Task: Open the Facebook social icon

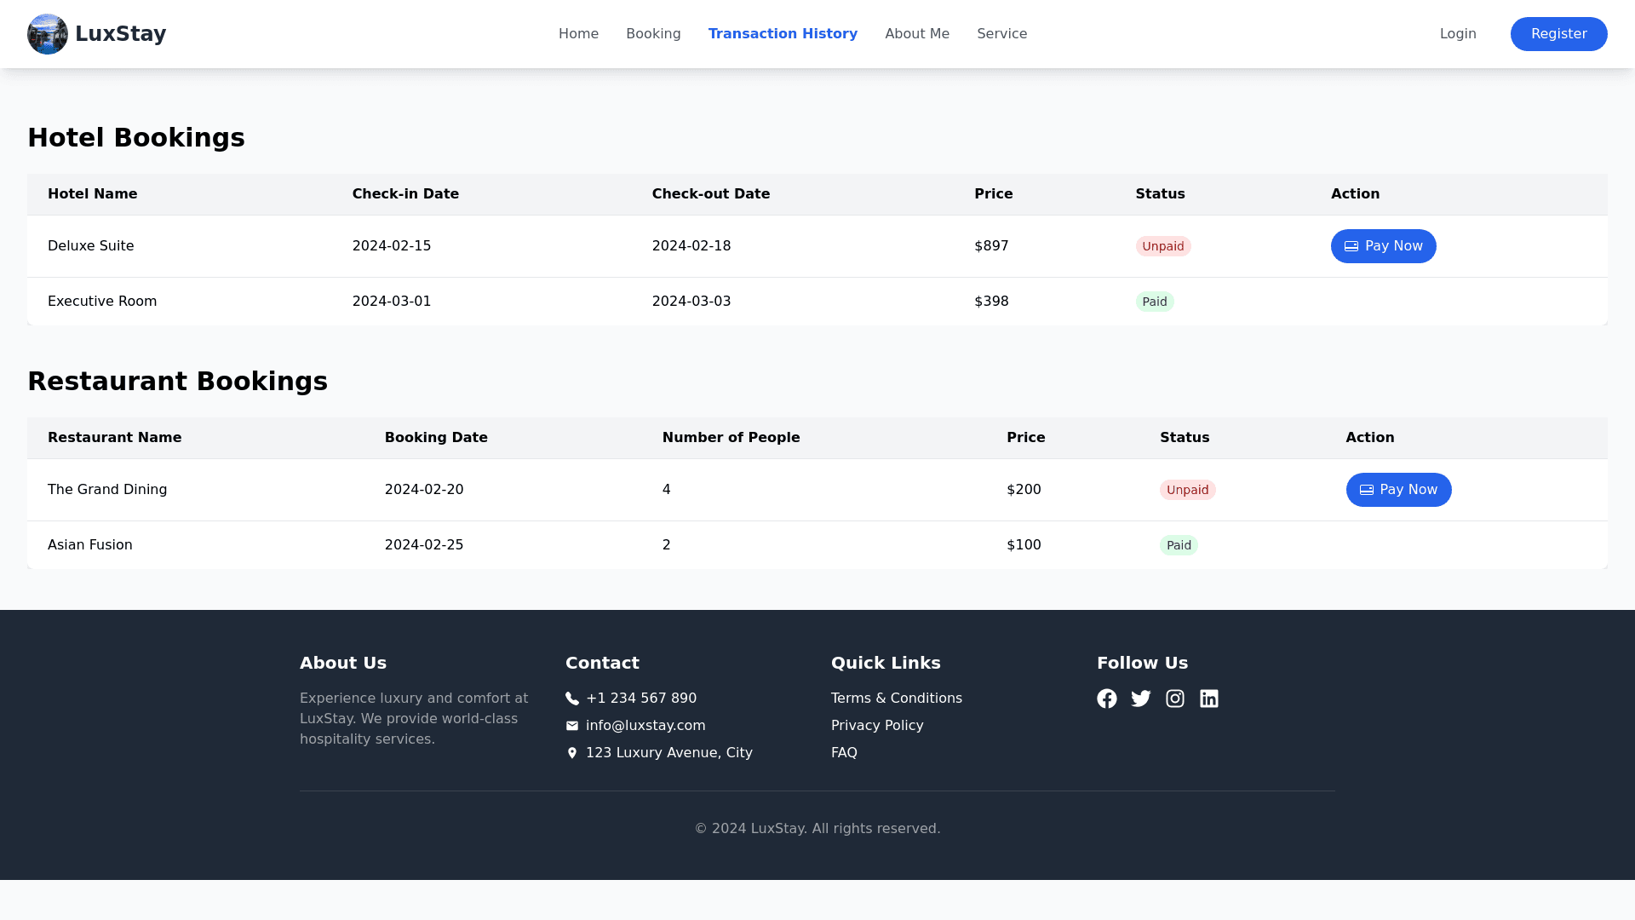Action: click(x=1107, y=699)
